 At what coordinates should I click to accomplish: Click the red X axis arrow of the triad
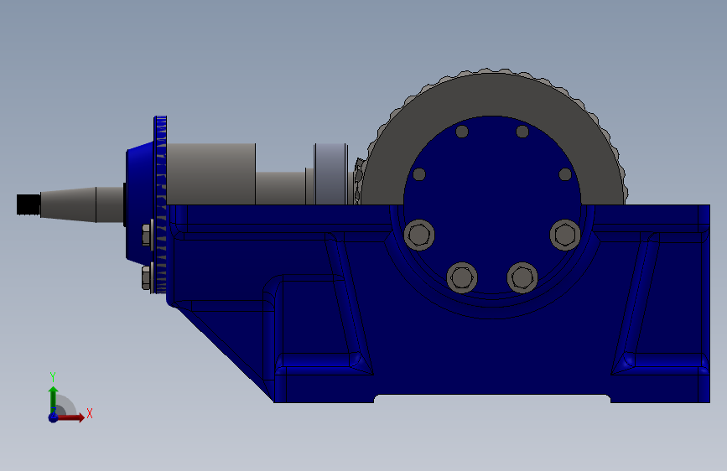pos(72,417)
